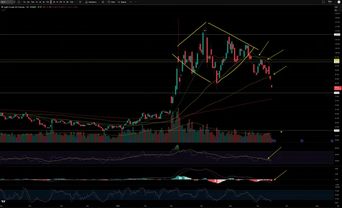Expand the timeframe interval dropdown
Screen dimensions: 342x208
point(75,2)
